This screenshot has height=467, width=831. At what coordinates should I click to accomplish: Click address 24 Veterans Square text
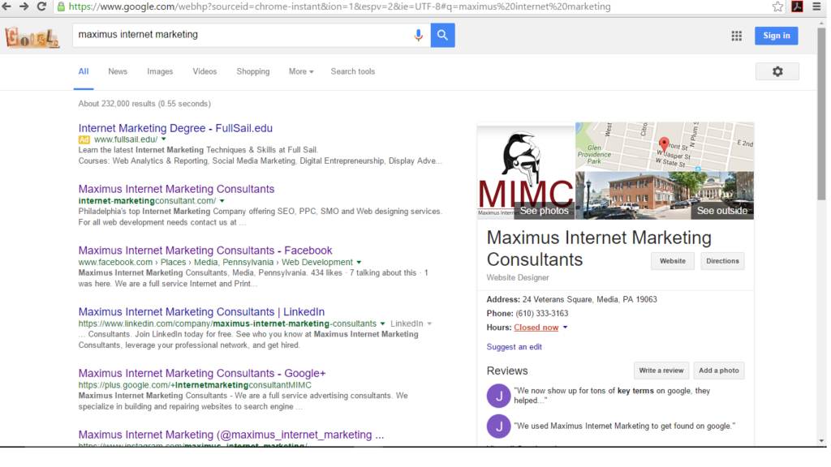click(x=589, y=300)
